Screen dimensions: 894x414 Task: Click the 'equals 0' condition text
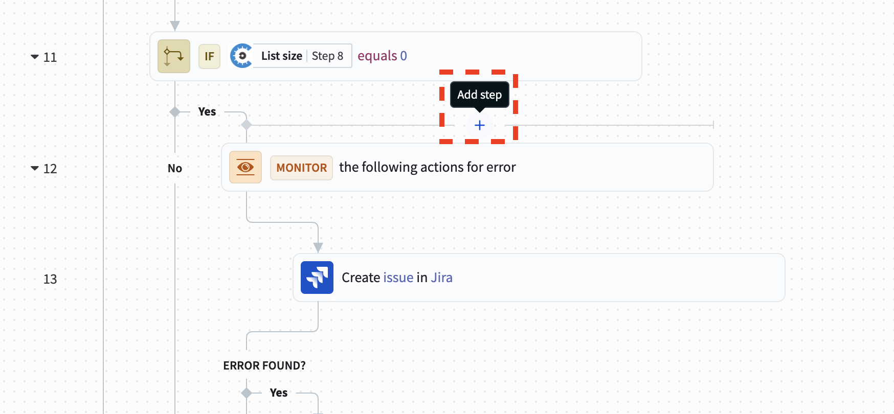(382, 56)
